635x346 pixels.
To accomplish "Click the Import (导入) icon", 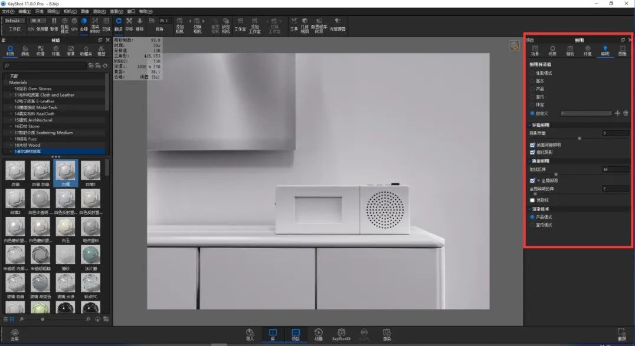I will 250,335.
